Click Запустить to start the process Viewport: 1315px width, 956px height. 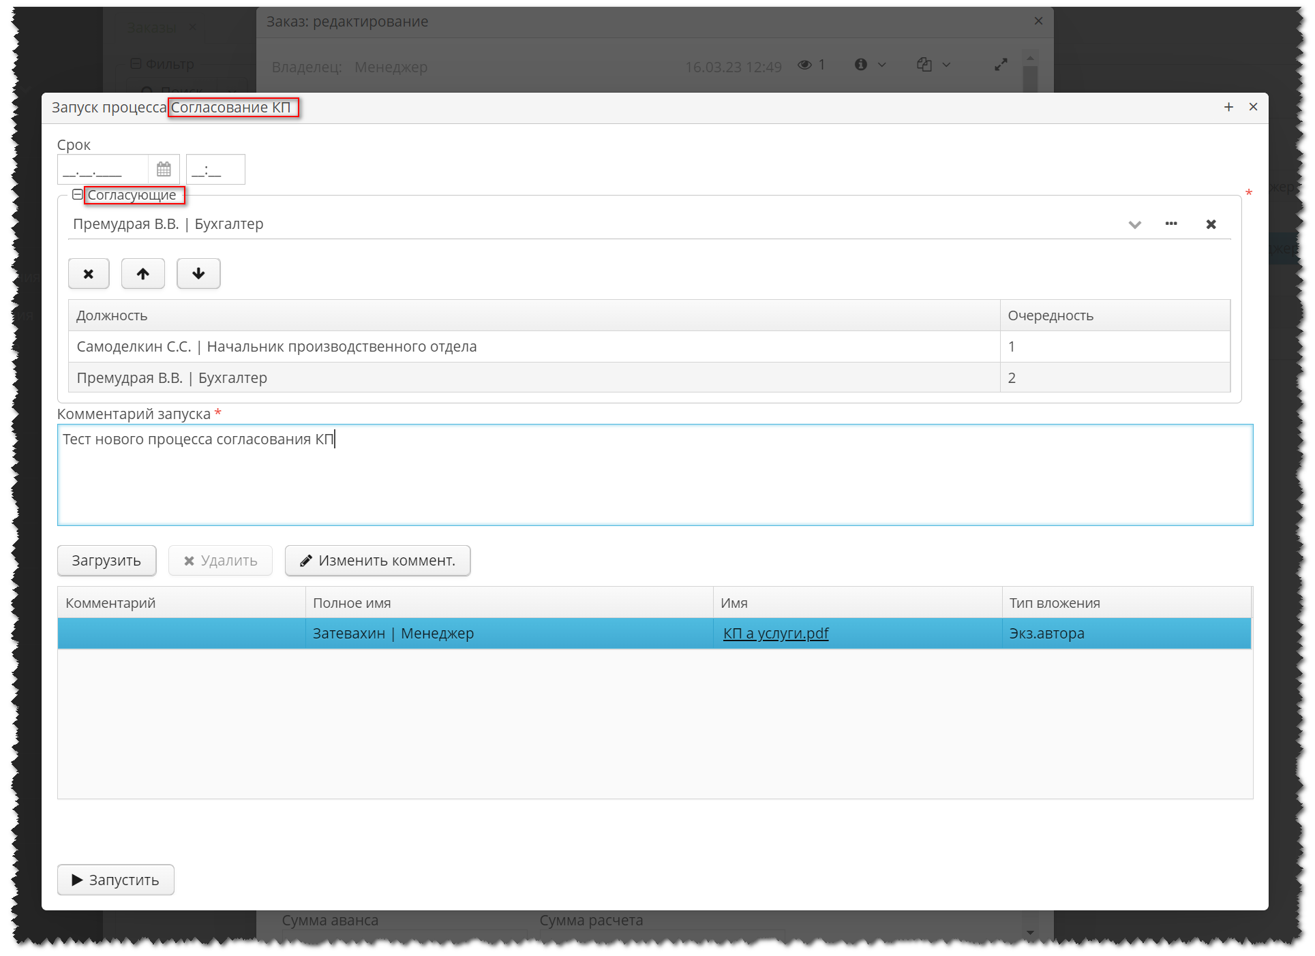coord(115,880)
